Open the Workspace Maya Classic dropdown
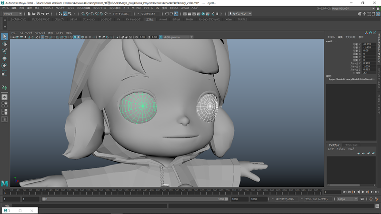Image resolution: width=381 pixels, height=214 pixels. click(x=353, y=9)
